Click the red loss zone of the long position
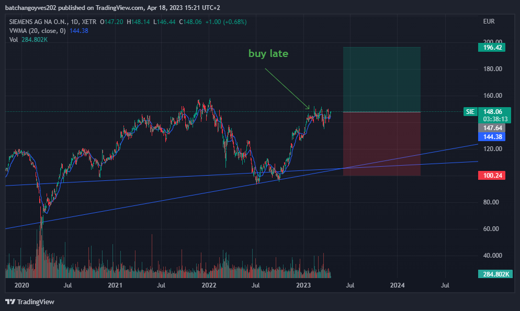Image resolution: width=520 pixels, height=311 pixels. (x=382, y=144)
